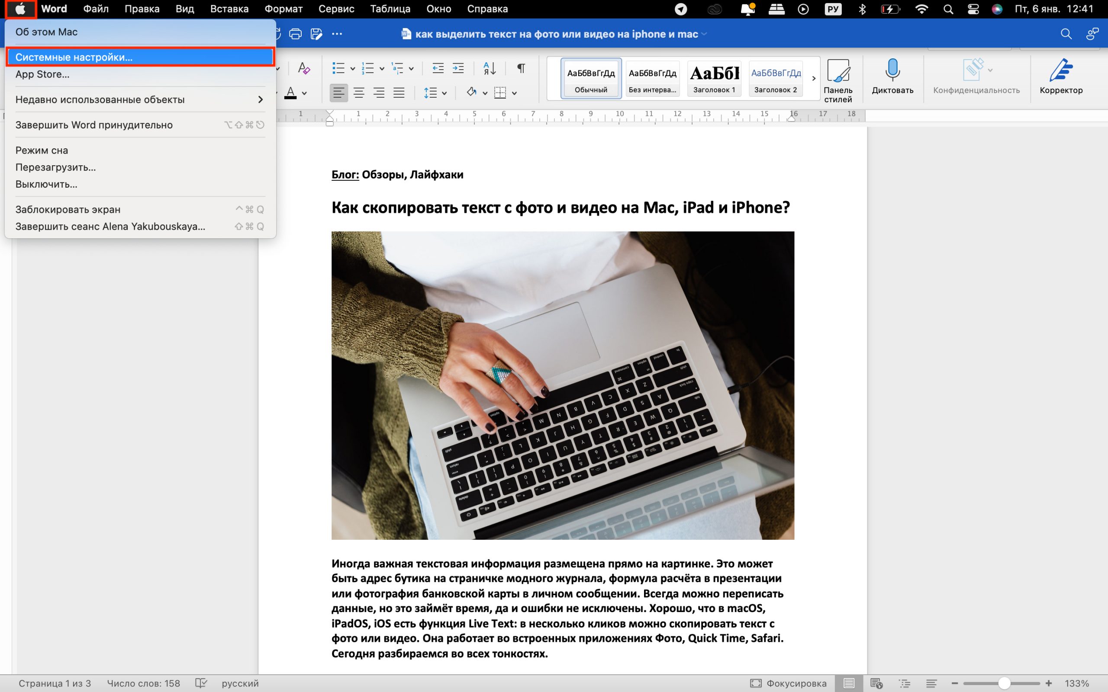Open borders dropdown arrow

pyautogui.click(x=514, y=93)
